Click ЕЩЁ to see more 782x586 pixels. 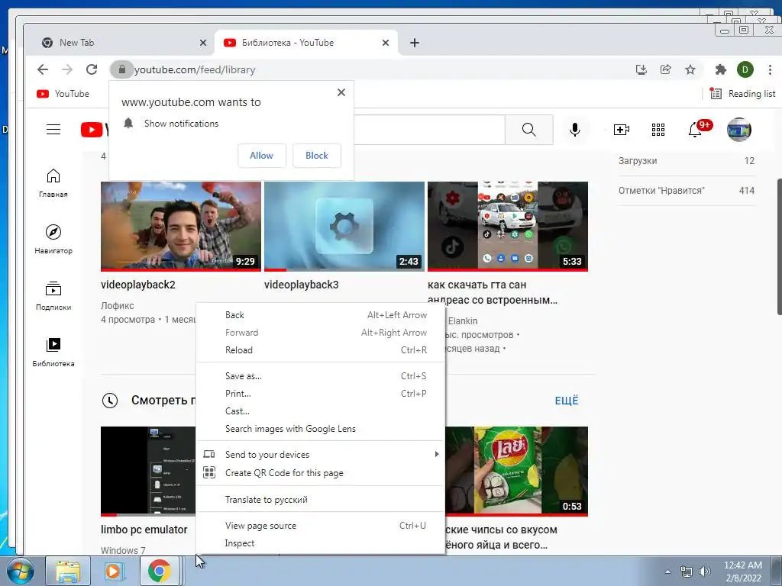click(x=567, y=401)
